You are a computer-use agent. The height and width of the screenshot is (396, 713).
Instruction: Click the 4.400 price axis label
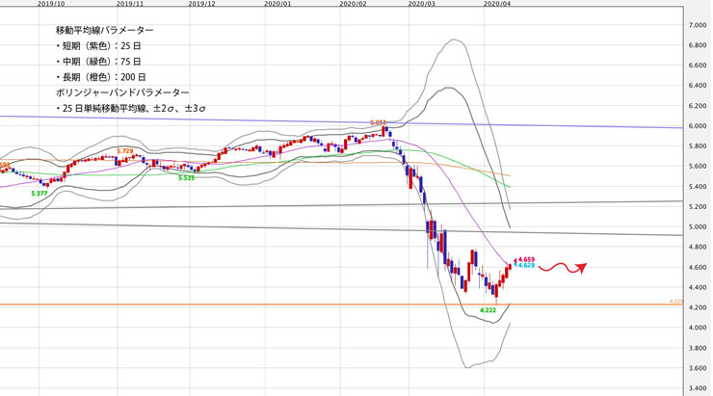(698, 287)
